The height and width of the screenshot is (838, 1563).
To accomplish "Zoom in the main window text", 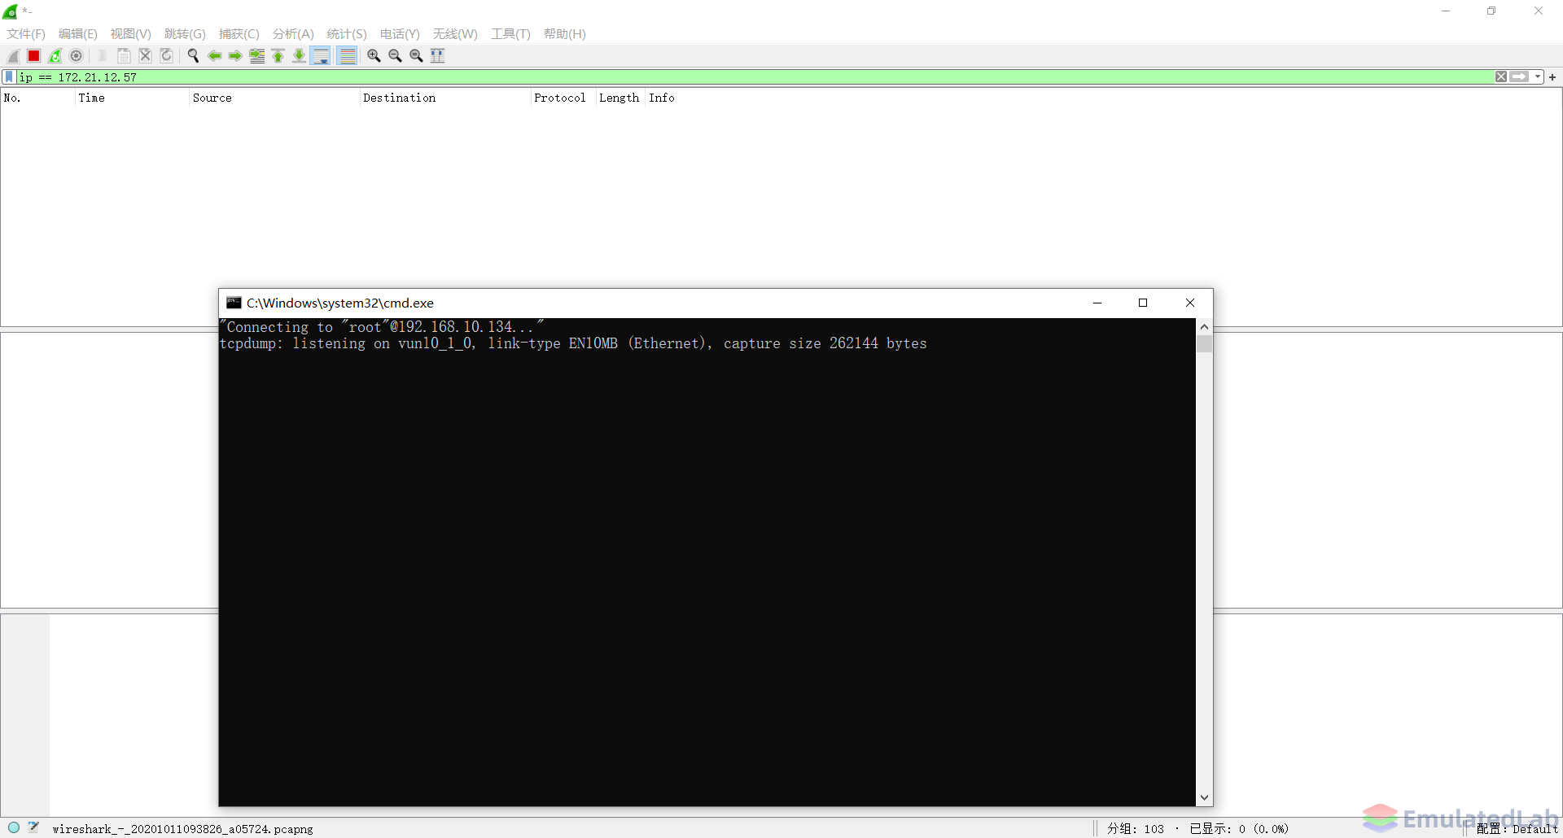I will point(374,56).
